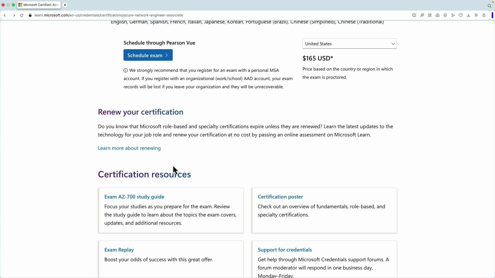Take a screenshot with the camera icon

(438, 15)
